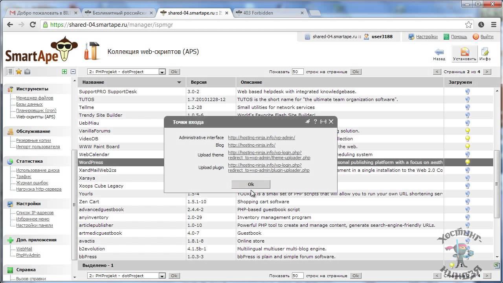Sort by Название column arrow
Viewport: 503px width, 283px height.
pos(179,82)
